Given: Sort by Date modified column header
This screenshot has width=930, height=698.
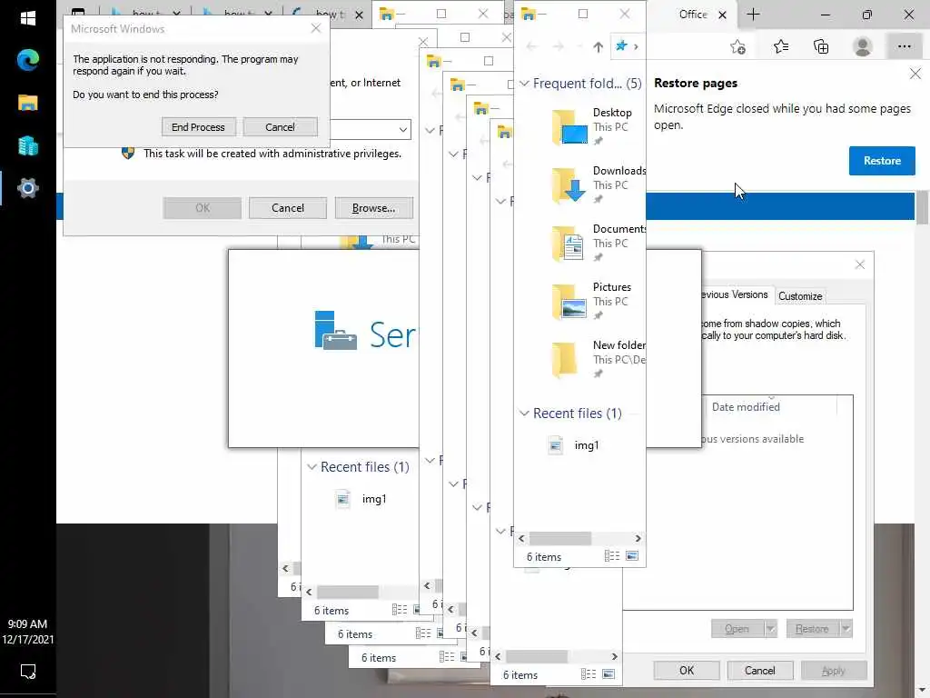Looking at the screenshot, I should coord(746,407).
